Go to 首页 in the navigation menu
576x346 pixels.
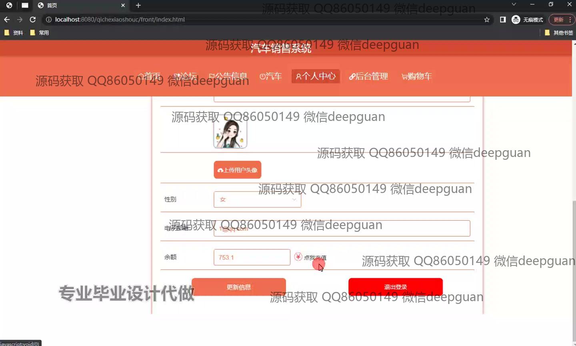[x=149, y=76]
